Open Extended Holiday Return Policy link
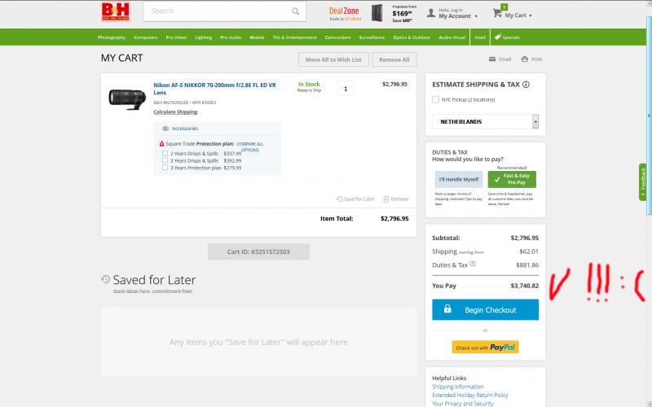 click(470, 395)
